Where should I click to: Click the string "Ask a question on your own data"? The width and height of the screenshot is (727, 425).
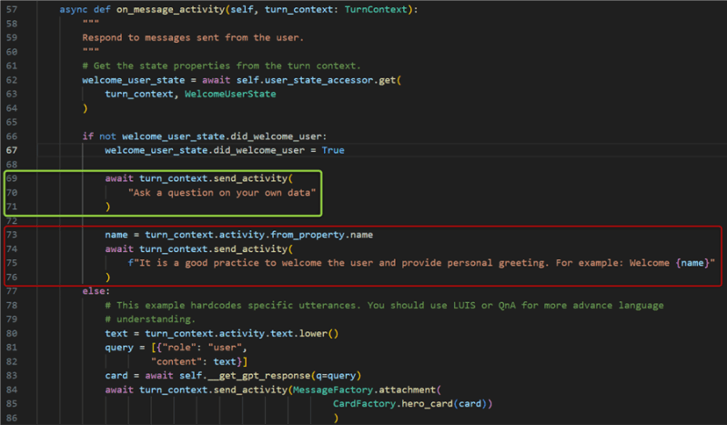point(222,193)
